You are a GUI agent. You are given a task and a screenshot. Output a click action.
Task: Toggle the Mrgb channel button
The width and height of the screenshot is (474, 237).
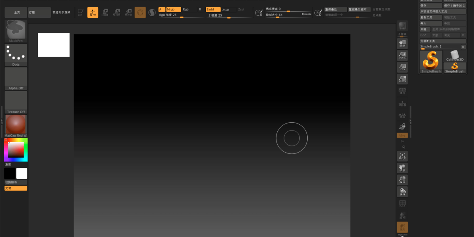click(173, 10)
